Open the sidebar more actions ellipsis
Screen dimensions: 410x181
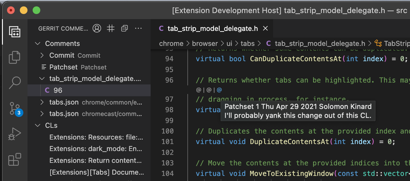pyautogui.click(x=138, y=29)
